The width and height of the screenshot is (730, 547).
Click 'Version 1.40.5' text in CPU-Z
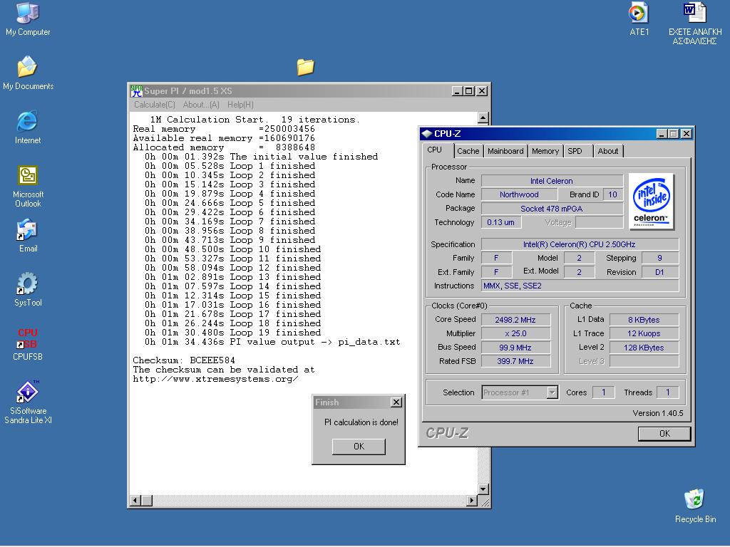tap(658, 413)
